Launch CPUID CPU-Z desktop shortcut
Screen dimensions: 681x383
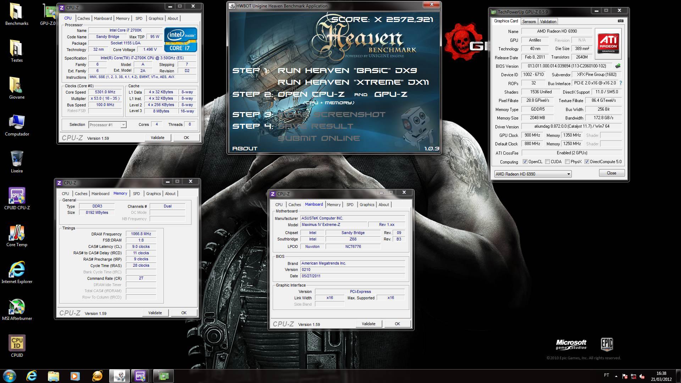pos(17,199)
